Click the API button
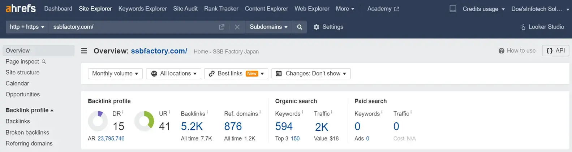Image resolution: width=572 pixels, height=152 pixels. [556, 51]
